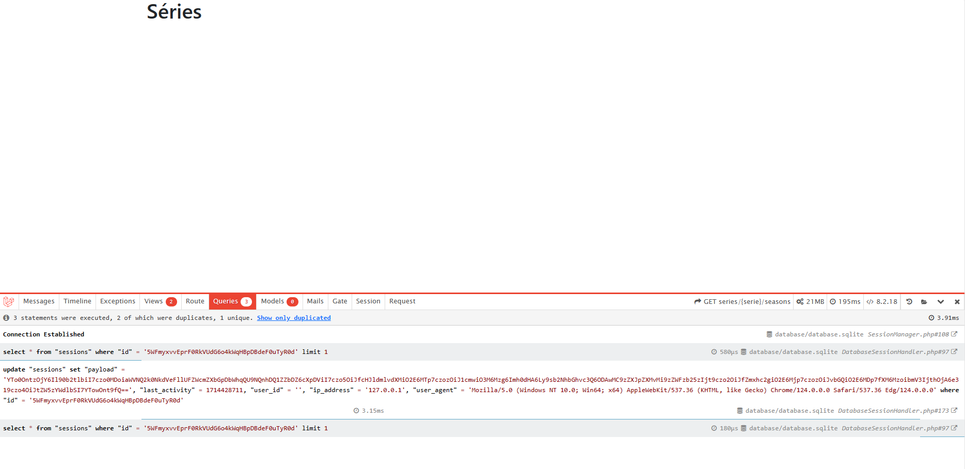Screen dimensions: 965x469
Task: Click the Views count badge 2
Action: tap(171, 302)
